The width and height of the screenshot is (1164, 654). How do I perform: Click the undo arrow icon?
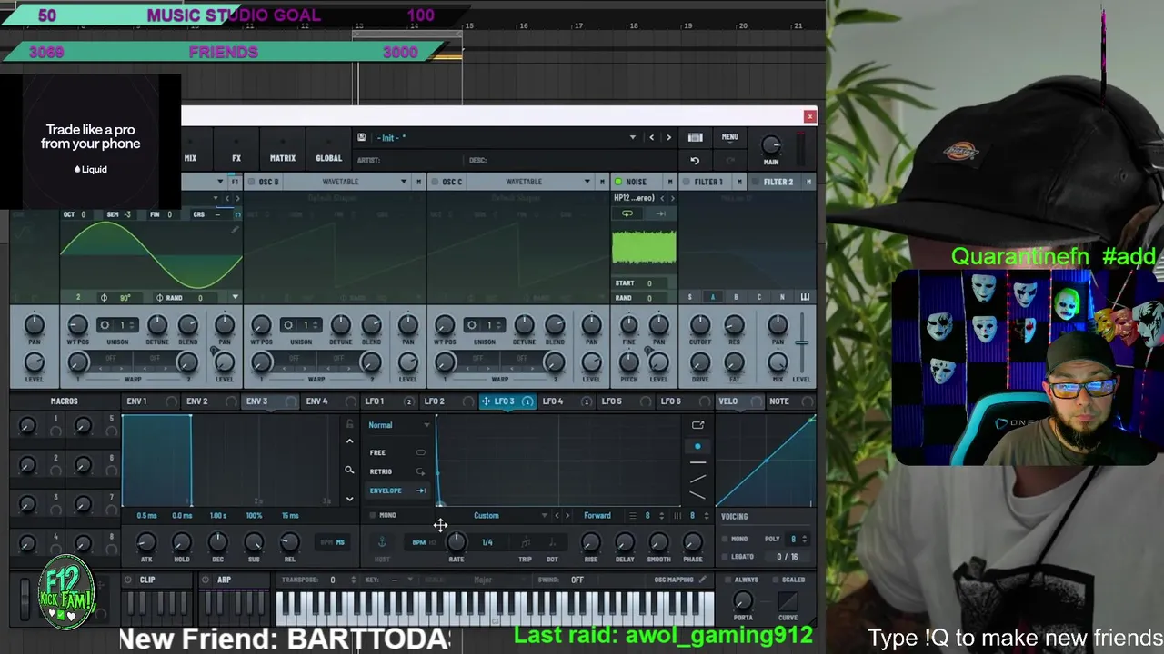pyautogui.click(x=695, y=161)
